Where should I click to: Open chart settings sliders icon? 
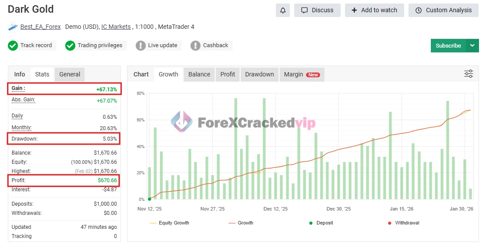click(468, 74)
